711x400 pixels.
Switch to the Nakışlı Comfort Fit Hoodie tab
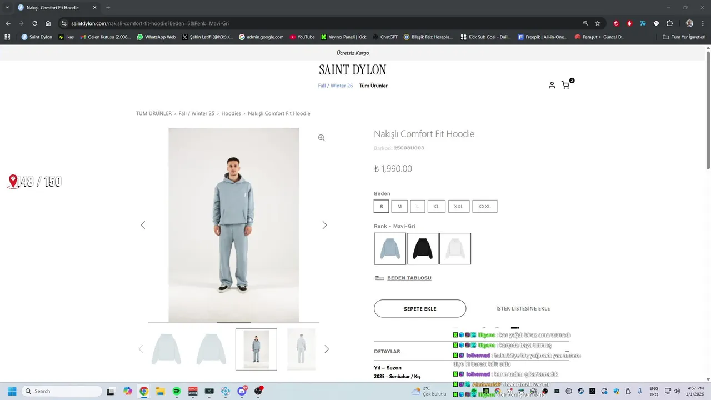tap(58, 7)
